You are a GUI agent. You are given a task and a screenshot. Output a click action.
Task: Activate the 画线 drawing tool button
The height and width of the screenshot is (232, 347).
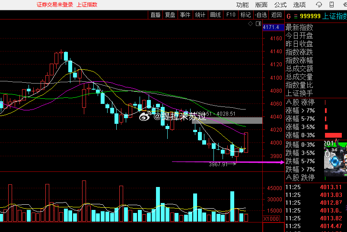(215, 15)
